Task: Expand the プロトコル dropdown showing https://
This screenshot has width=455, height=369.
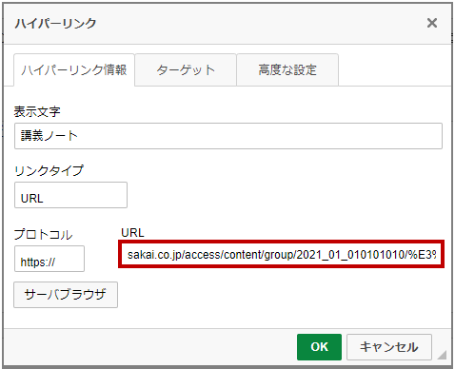Action: click(49, 259)
